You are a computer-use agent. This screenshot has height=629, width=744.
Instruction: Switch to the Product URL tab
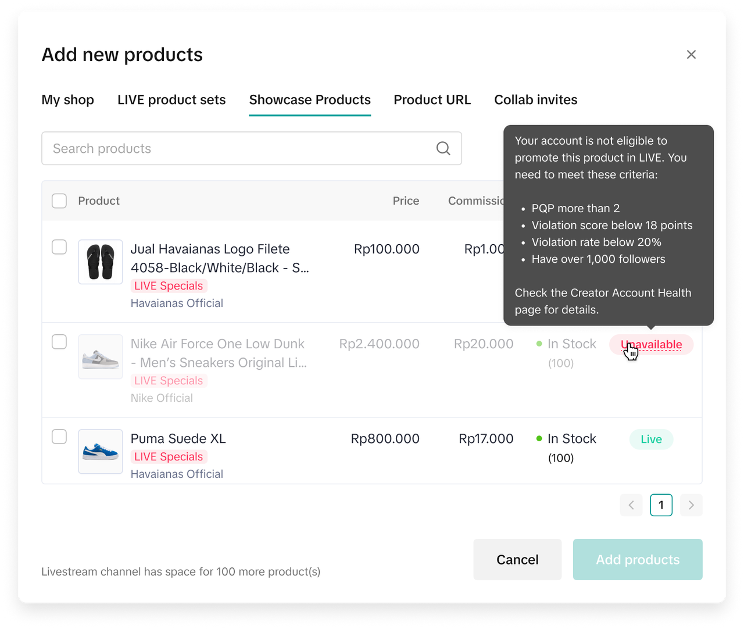432,100
